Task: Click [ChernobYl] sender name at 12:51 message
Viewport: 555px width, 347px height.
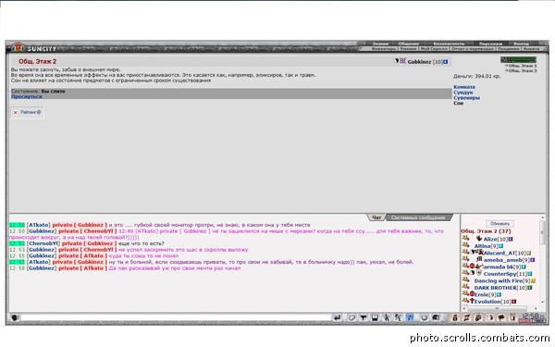Action: (x=43, y=243)
